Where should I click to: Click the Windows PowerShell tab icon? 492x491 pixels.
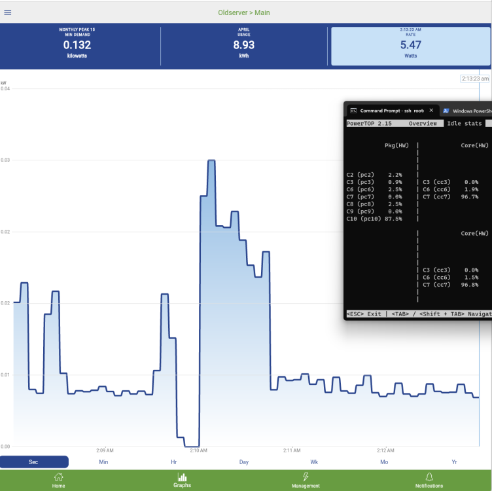pos(446,111)
